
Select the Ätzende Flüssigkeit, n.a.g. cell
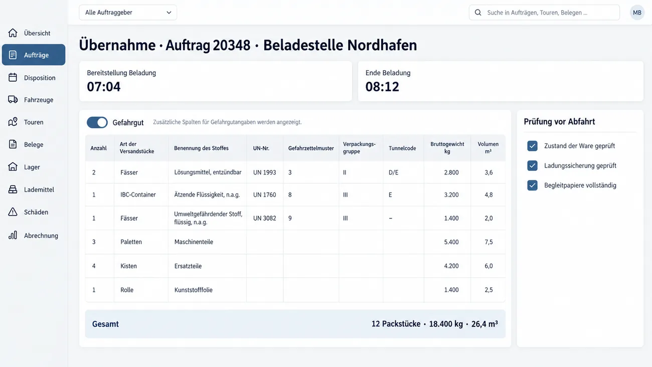(x=207, y=195)
